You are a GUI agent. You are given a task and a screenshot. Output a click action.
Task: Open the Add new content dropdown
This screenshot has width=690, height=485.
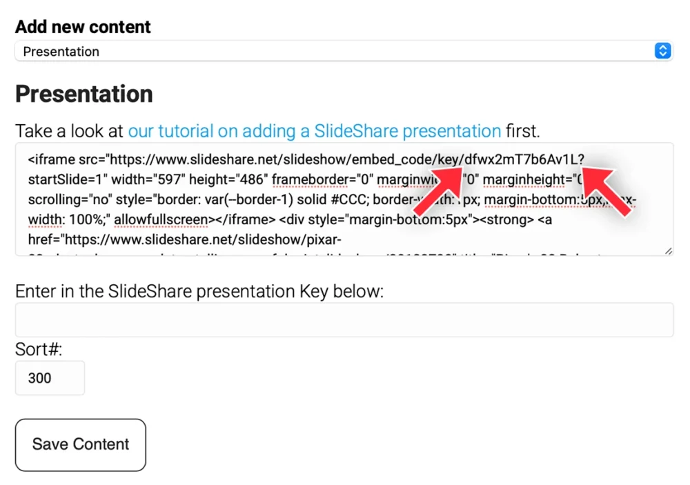click(344, 51)
